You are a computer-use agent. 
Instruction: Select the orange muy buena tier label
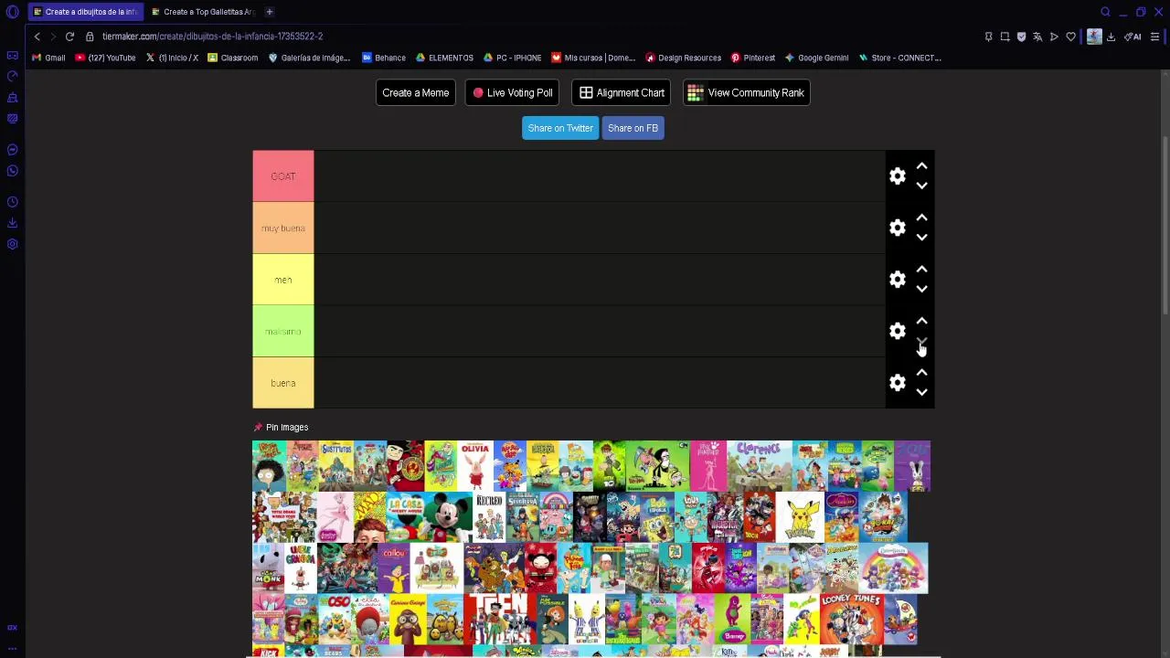283,228
